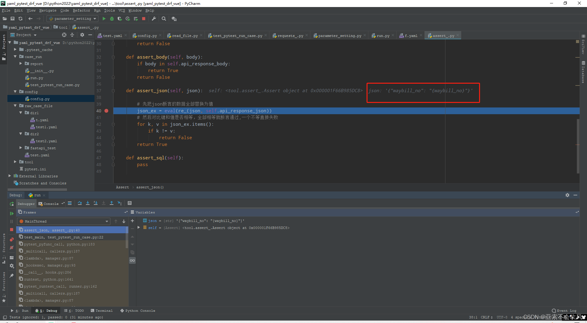Collapse the case_run folder
Image resolution: width=587 pixels, height=323 pixels.
pos(15,56)
